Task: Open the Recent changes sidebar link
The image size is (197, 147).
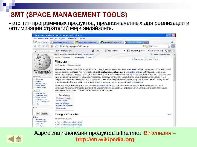Action: point(41,98)
